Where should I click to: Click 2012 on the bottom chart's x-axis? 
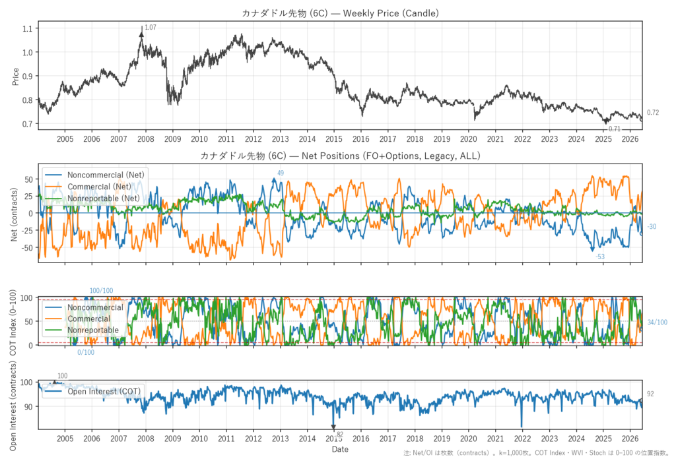point(253,439)
